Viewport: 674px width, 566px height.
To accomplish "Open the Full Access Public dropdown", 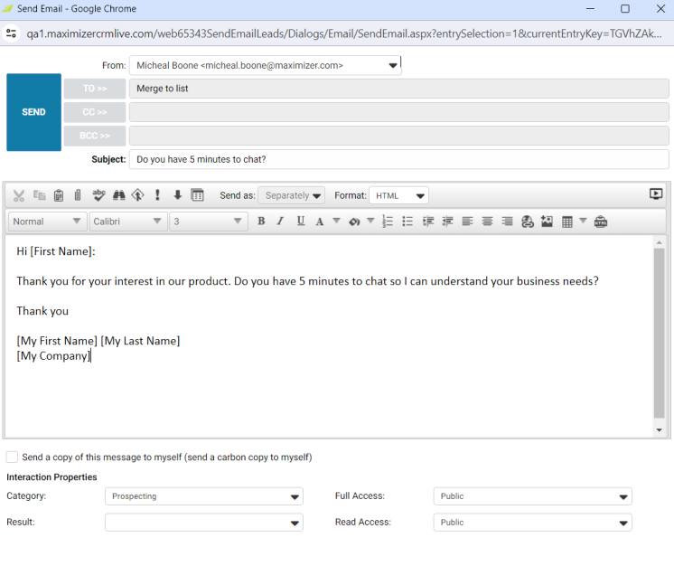I will pyautogui.click(x=532, y=496).
